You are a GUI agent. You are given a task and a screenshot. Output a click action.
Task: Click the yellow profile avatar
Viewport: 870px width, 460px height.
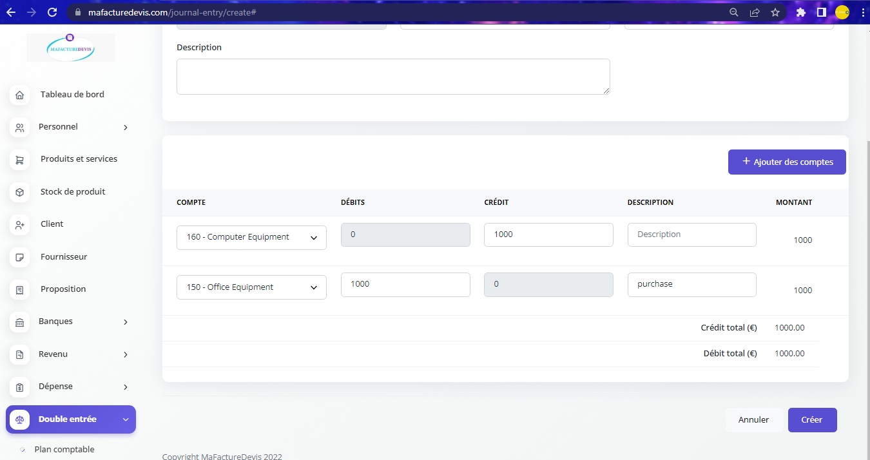[842, 12]
